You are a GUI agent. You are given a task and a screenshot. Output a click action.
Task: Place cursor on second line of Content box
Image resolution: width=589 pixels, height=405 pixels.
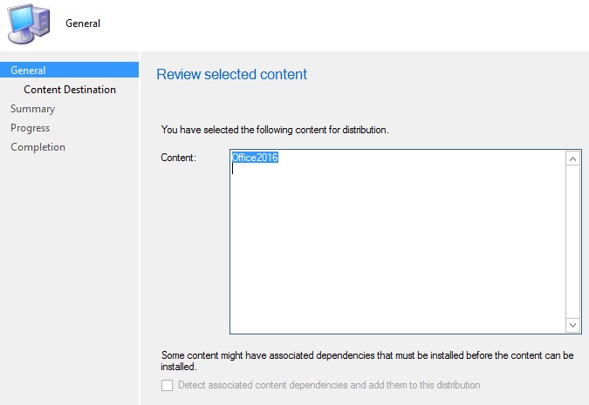[x=262, y=171]
